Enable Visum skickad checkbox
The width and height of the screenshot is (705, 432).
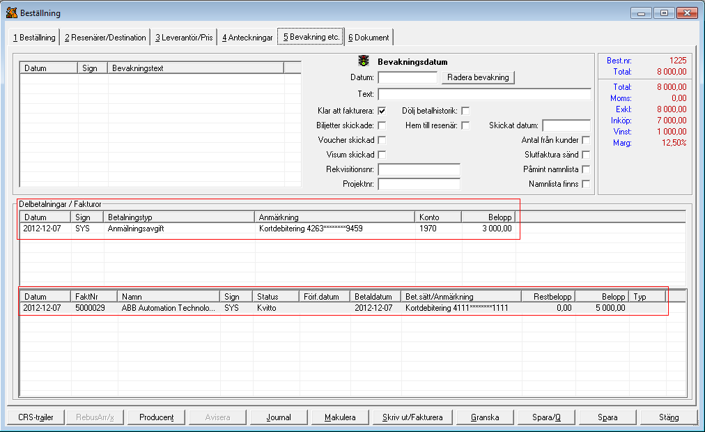pos(382,155)
